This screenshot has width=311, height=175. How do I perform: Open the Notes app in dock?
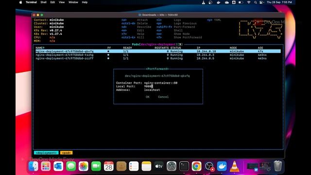point(146,166)
